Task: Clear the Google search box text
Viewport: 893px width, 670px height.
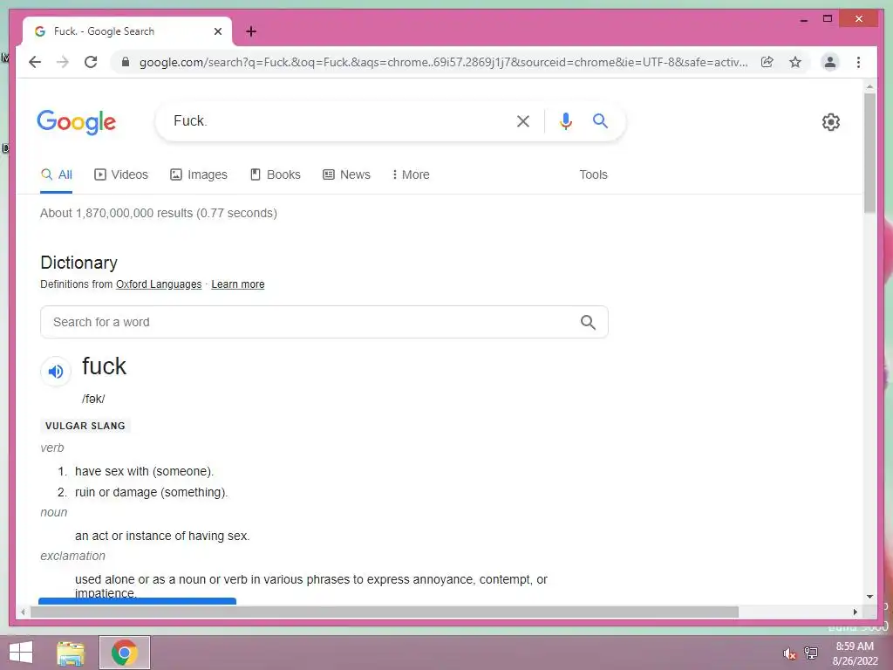Action: pyautogui.click(x=523, y=120)
